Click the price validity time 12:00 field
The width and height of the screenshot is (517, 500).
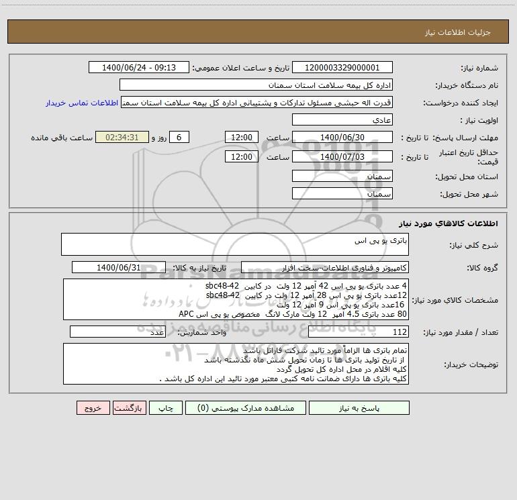pyautogui.click(x=241, y=156)
